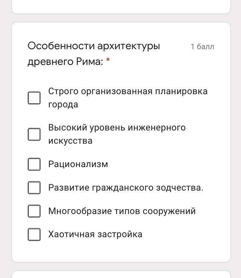Click the word Рима in the question
Viewport: 241px width, 278px height.
coord(89,61)
